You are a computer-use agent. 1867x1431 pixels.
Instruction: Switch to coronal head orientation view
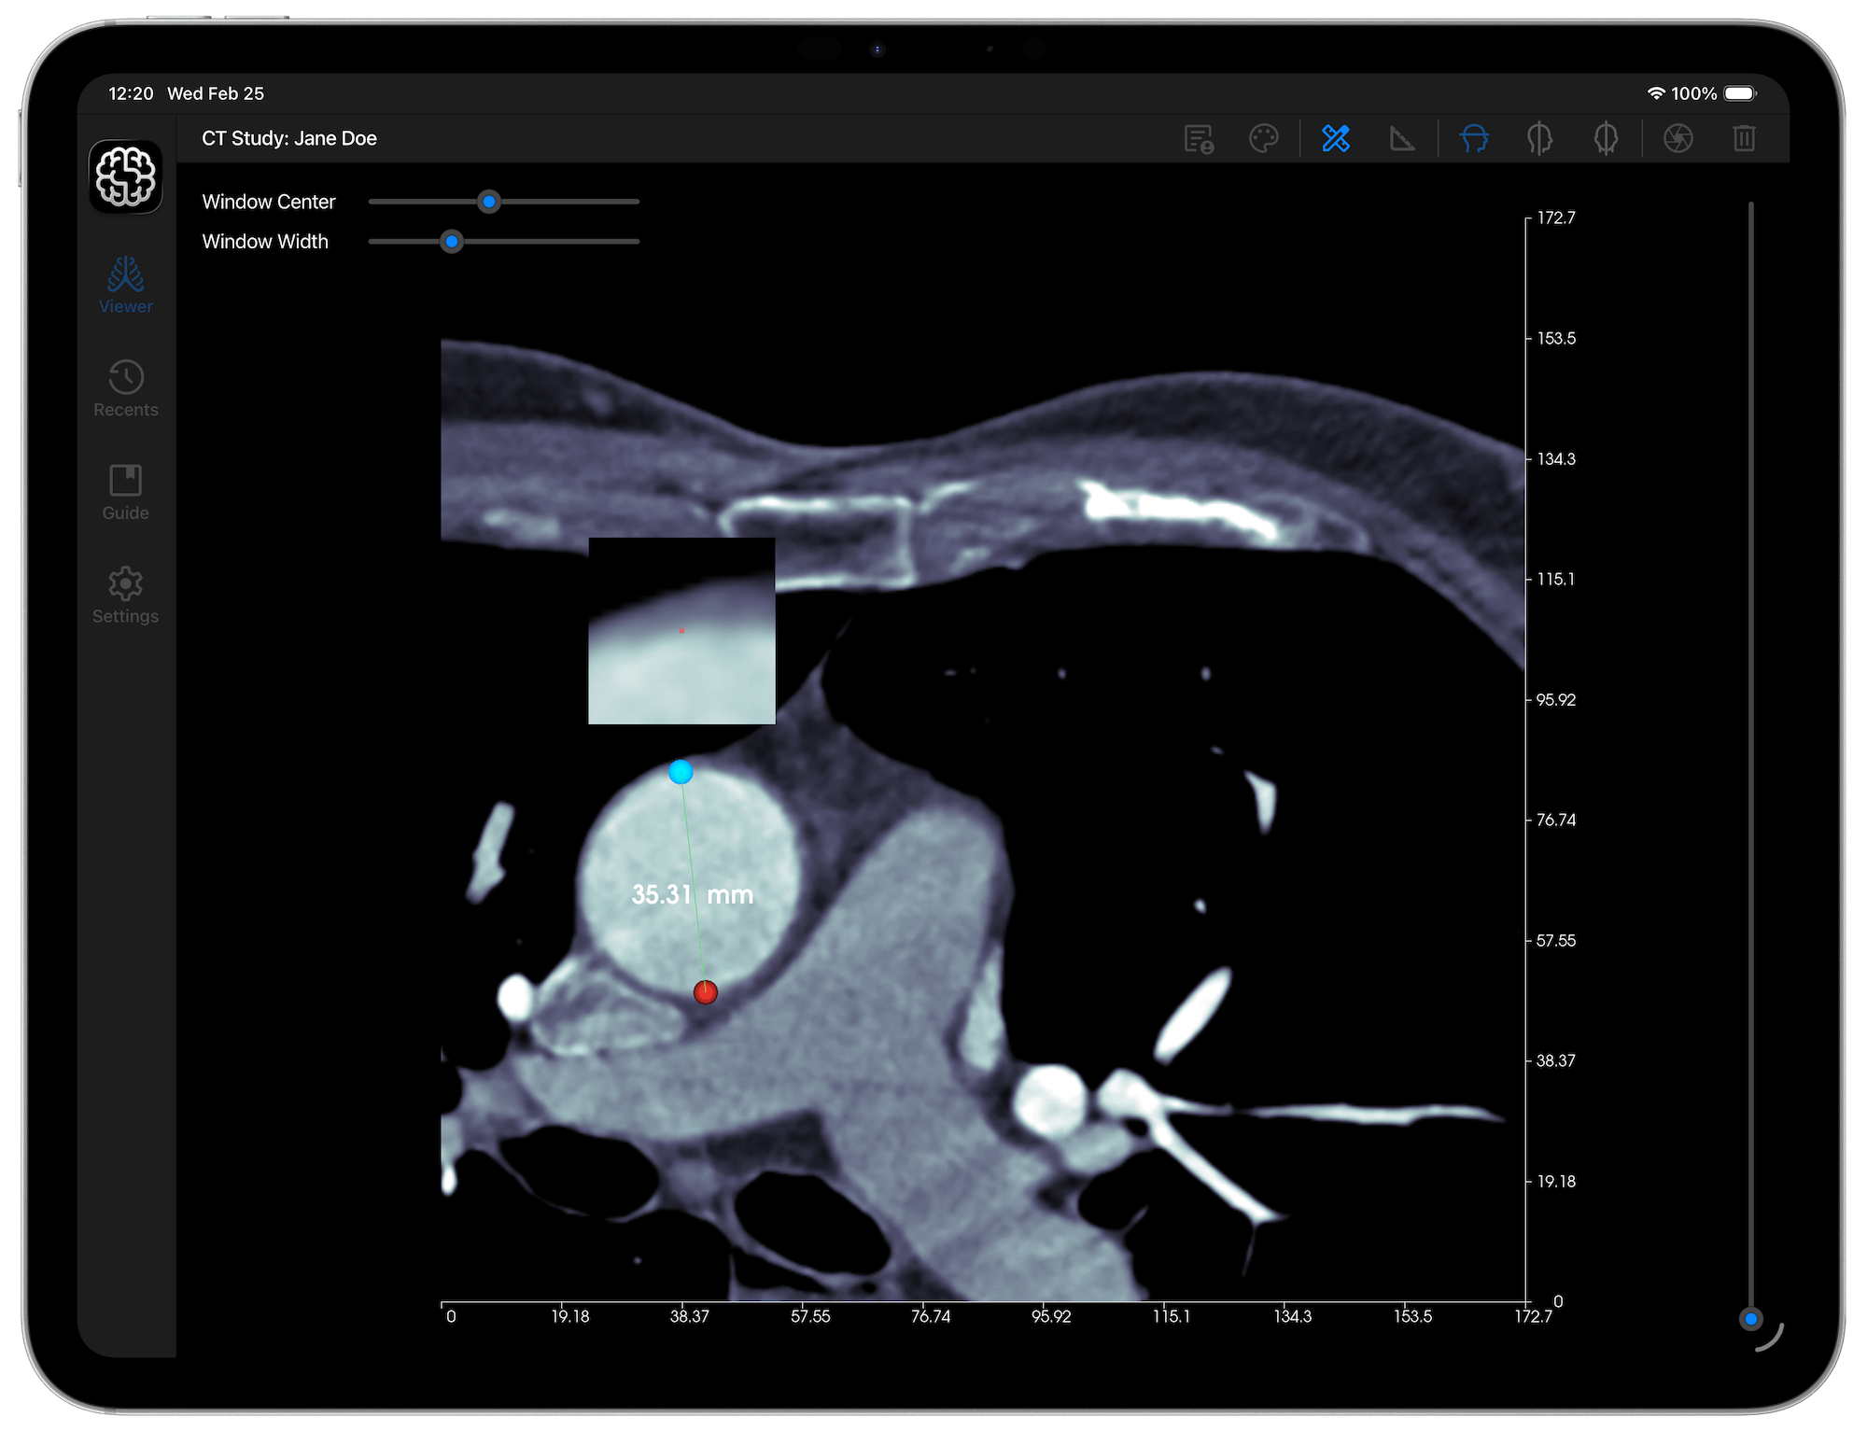(1607, 138)
